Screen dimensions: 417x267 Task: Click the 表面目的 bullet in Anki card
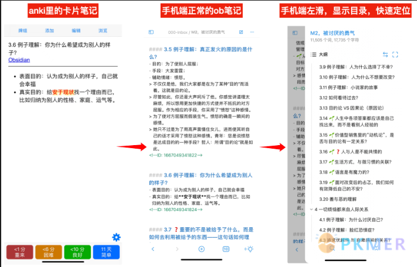click(x=68, y=80)
